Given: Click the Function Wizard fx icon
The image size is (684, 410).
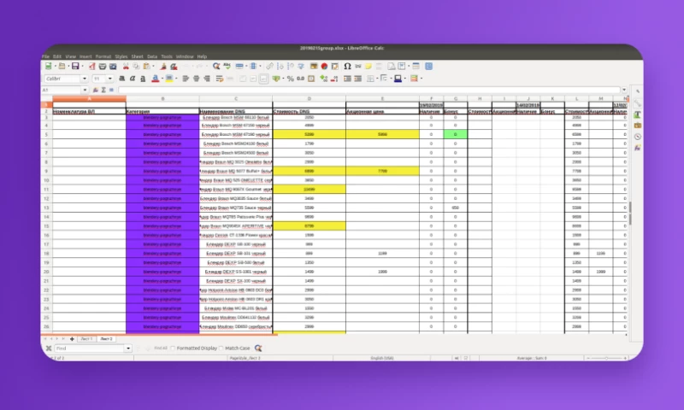Looking at the screenshot, I should (96, 90).
